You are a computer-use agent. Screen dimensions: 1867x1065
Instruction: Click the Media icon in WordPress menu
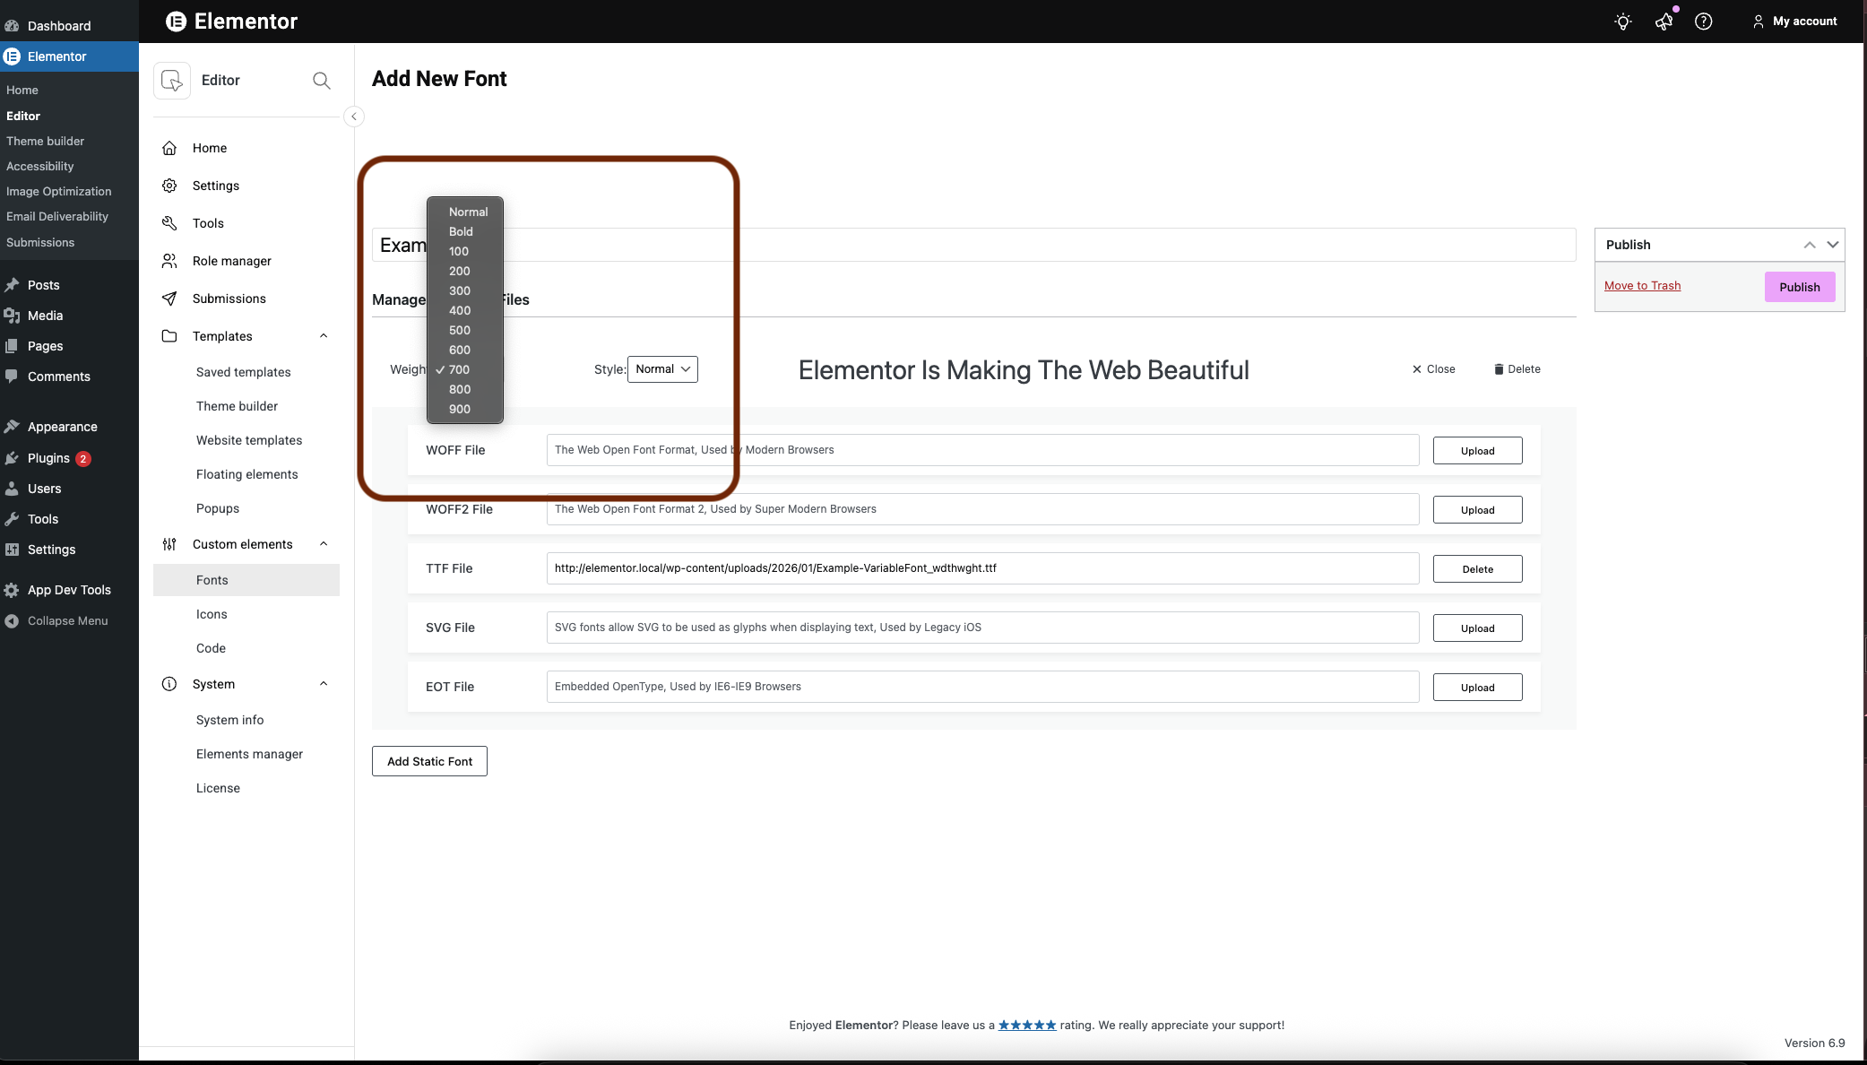point(12,316)
